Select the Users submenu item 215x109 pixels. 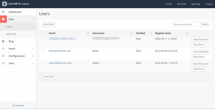tap(18, 26)
